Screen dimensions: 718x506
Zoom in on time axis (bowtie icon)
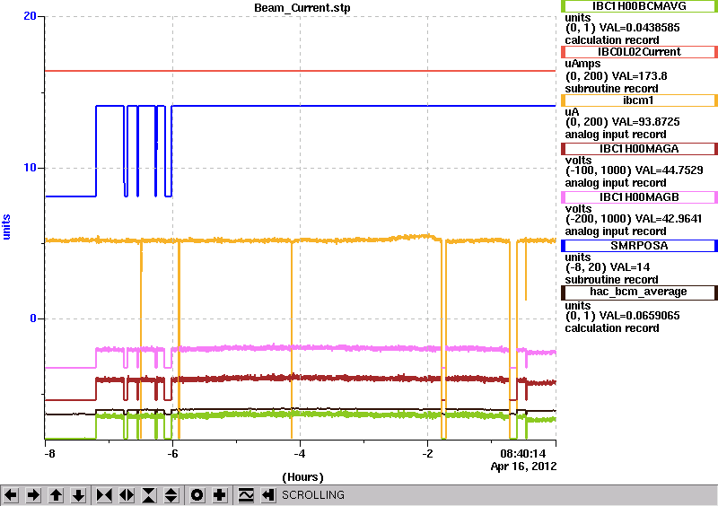[x=104, y=495]
